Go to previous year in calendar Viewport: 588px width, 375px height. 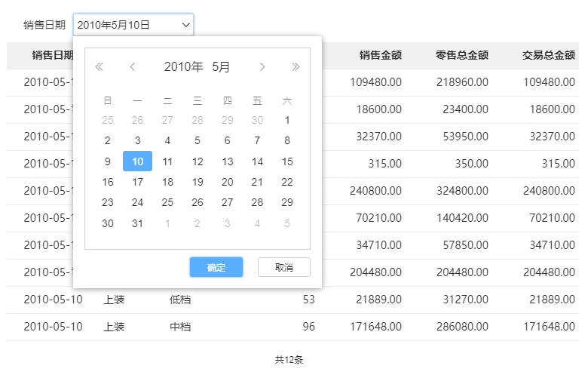(99, 67)
